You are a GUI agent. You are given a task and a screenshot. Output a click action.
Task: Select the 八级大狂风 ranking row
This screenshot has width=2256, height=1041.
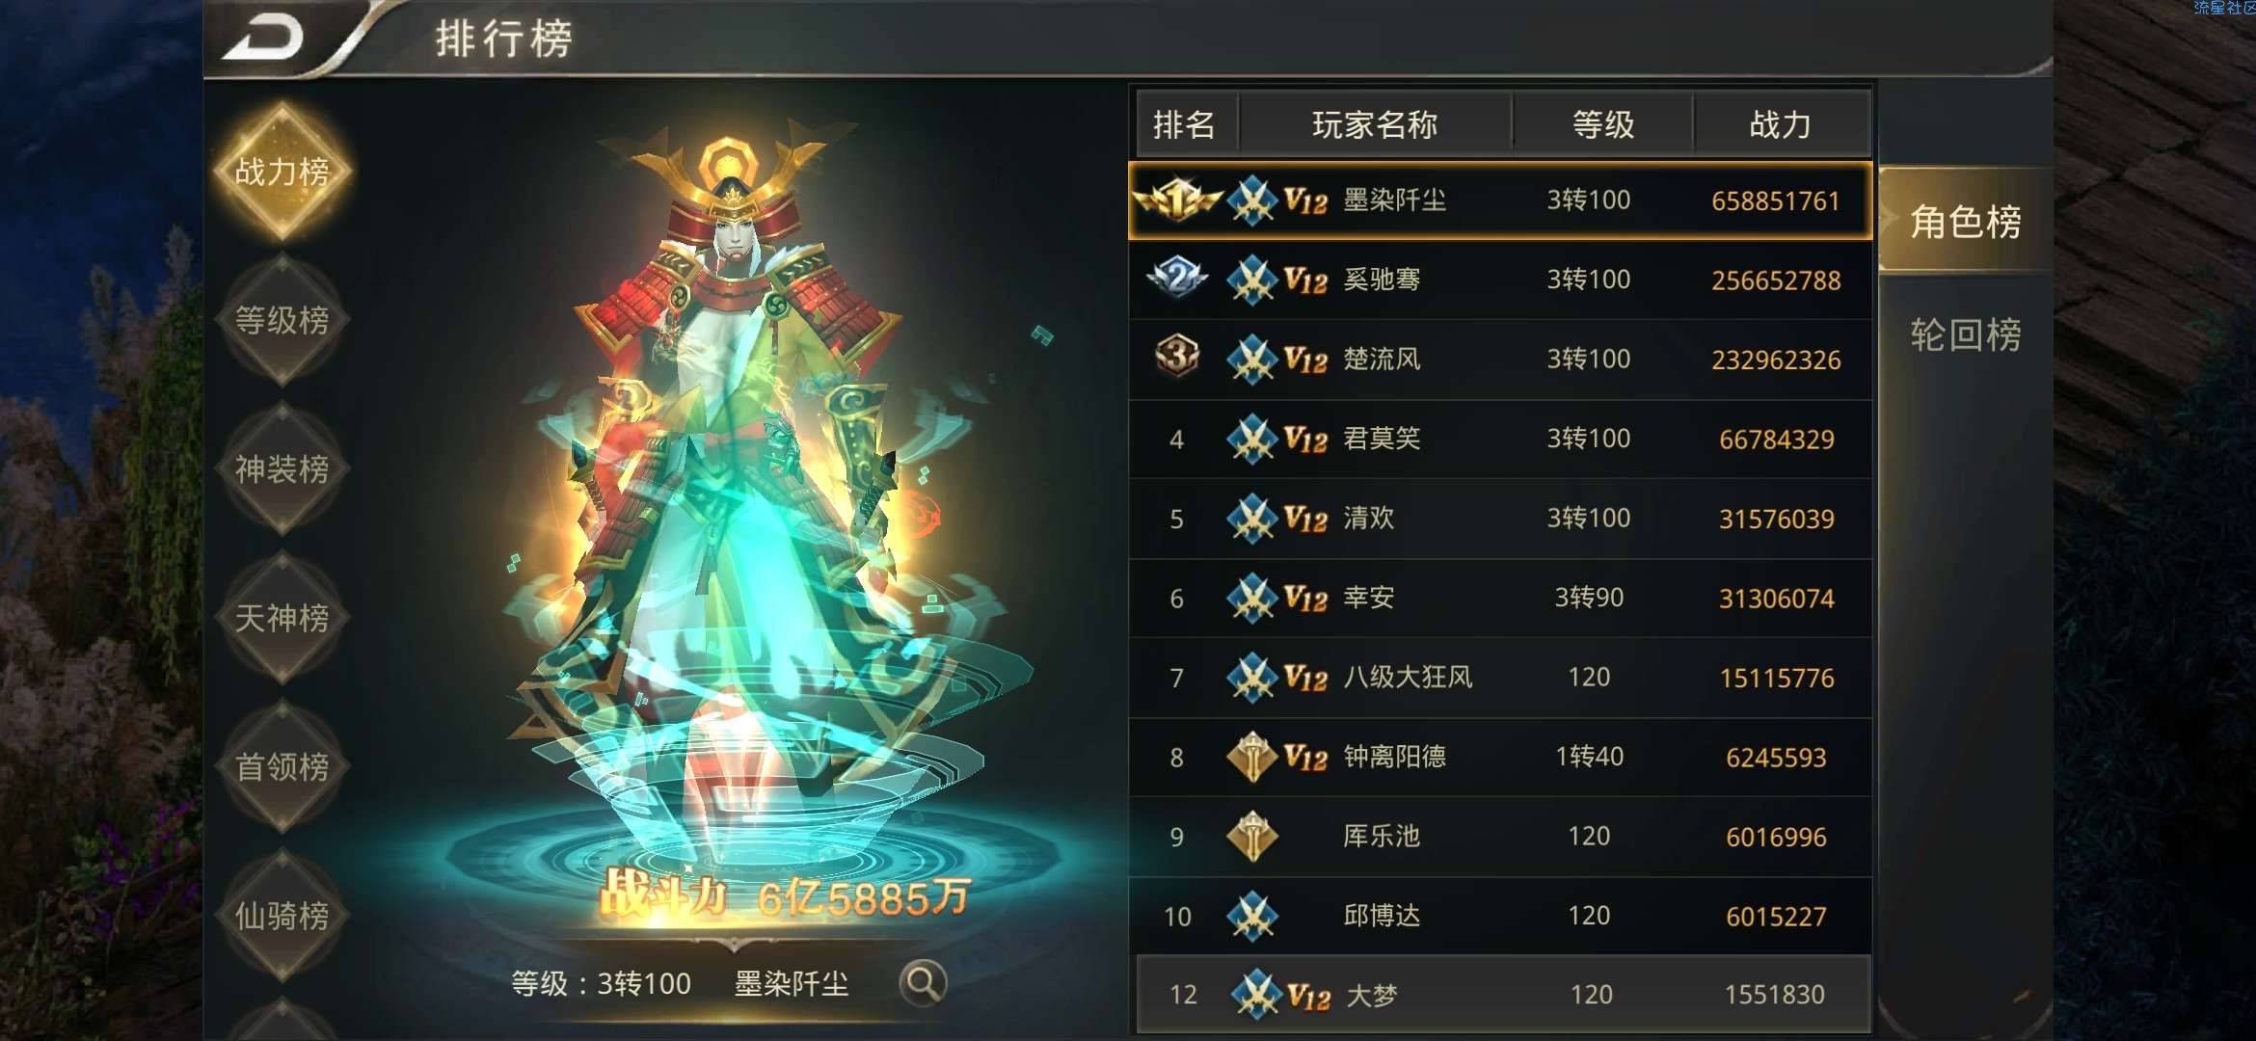tap(1500, 678)
